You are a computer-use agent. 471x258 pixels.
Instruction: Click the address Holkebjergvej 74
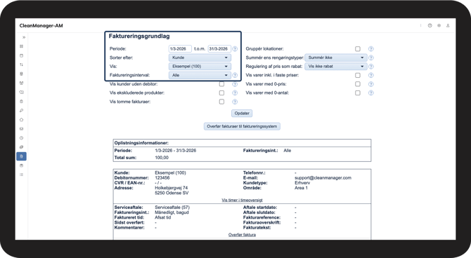(172, 188)
